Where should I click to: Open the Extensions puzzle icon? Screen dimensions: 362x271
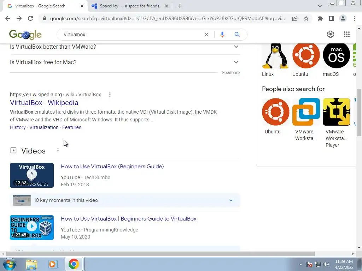tap(320, 18)
